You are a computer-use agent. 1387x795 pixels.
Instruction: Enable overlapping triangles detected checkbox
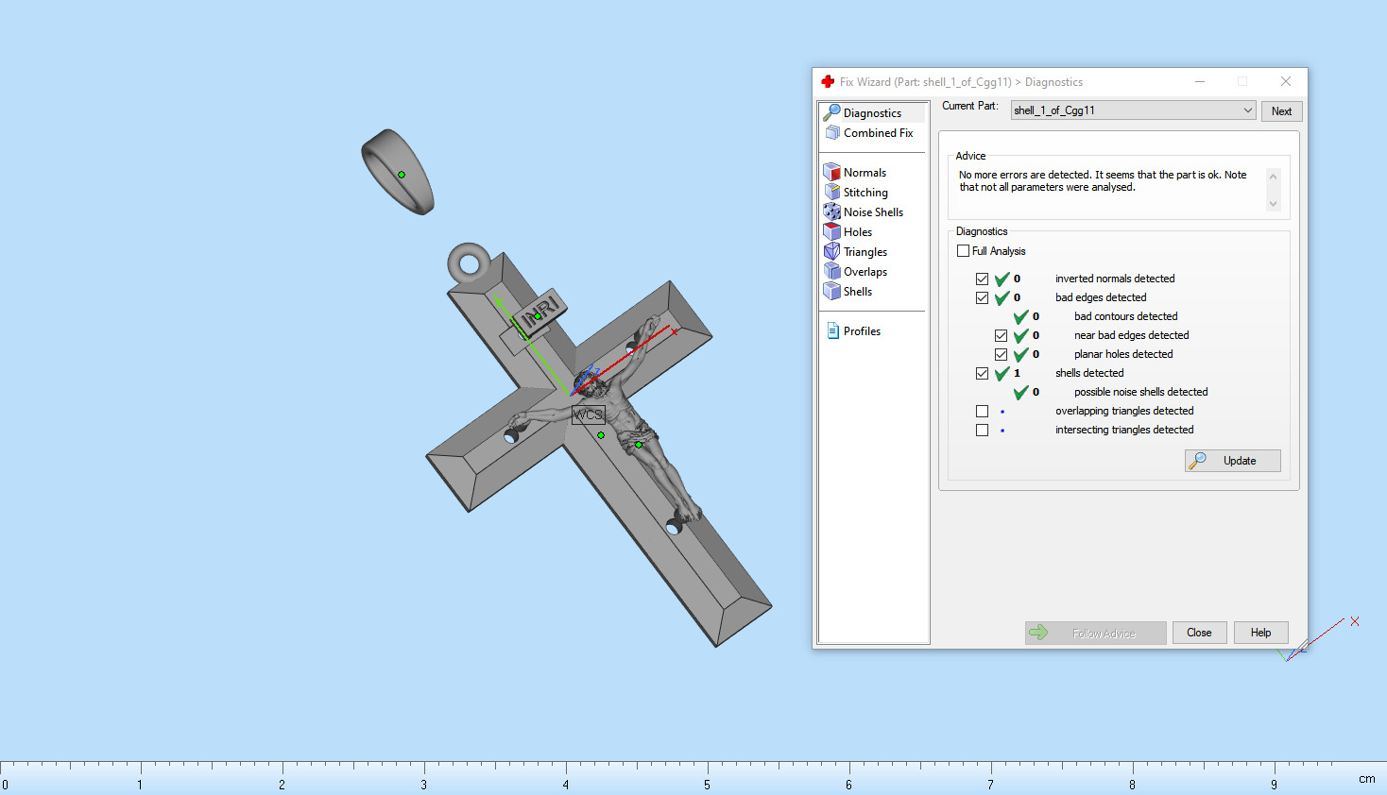pos(982,411)
